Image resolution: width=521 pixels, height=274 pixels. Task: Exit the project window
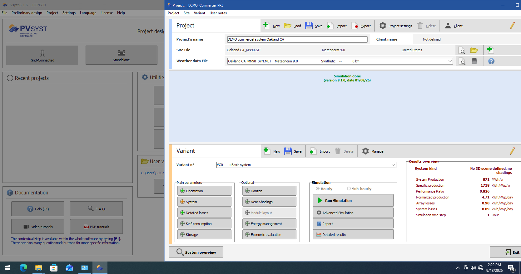point(506,252)
